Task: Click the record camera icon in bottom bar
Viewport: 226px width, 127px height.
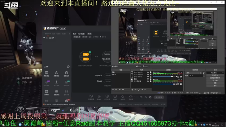Action: coord(141,97)
